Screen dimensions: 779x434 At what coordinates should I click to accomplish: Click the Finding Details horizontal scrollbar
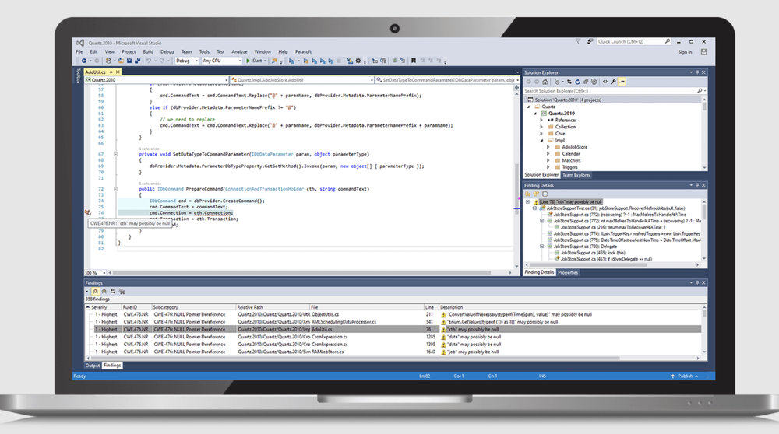589,265
